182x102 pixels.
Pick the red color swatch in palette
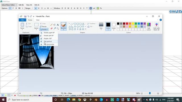click(x=127, y=24)
